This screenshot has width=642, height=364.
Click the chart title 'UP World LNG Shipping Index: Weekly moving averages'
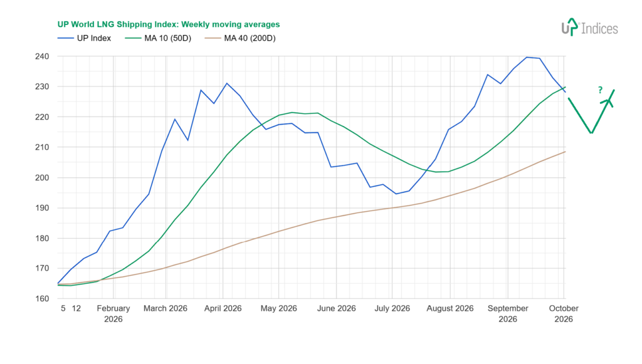[168, 24]
